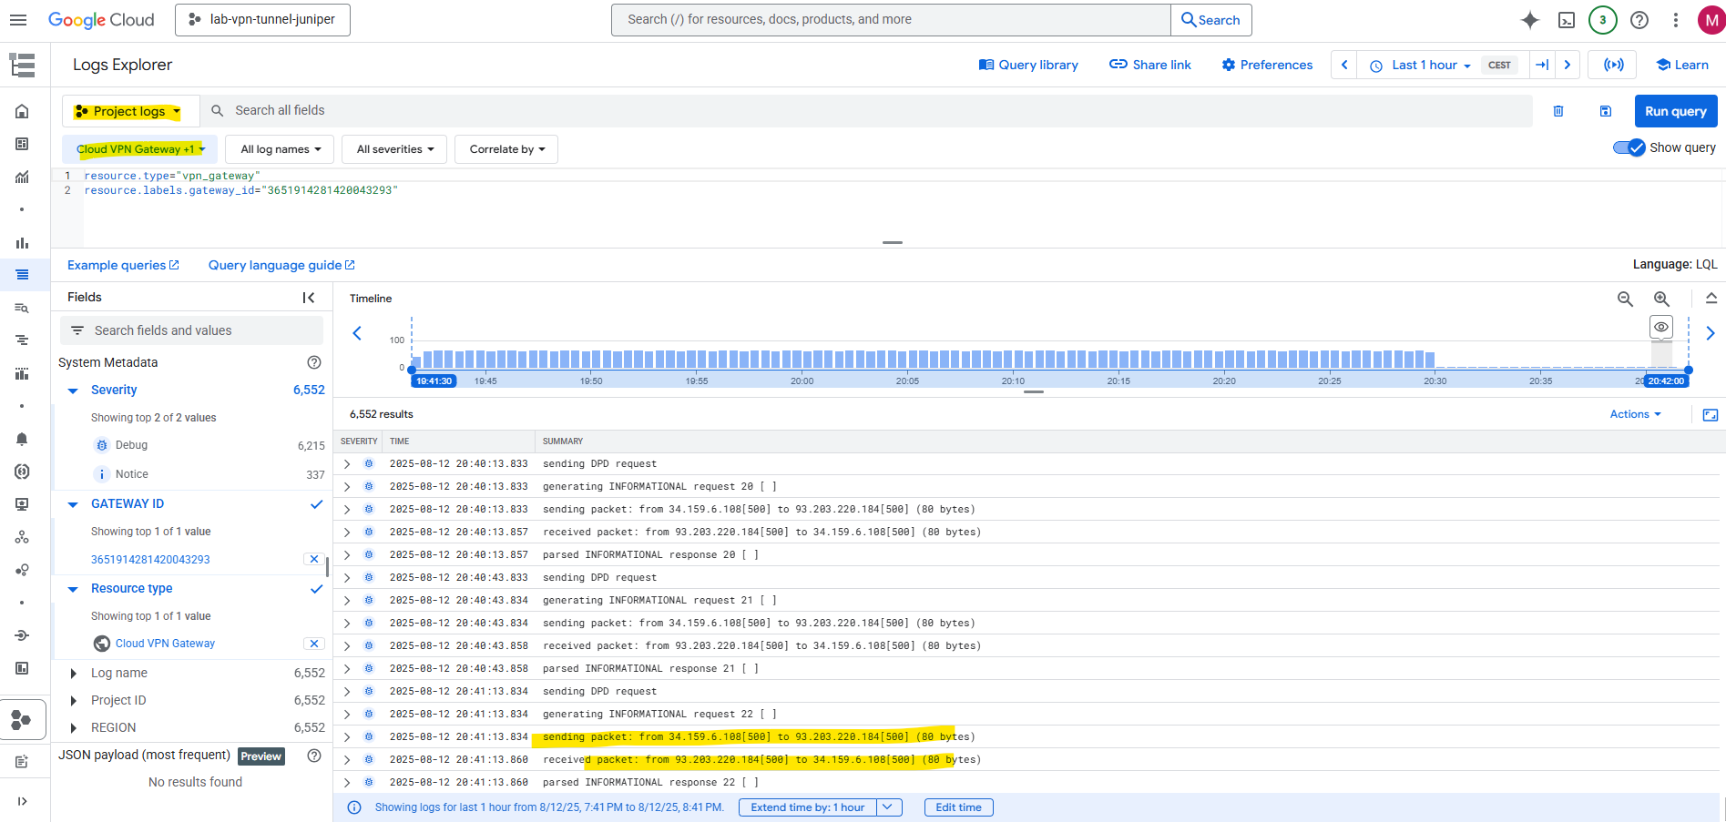The width and height of the screenshot is (1726, 822).
Task: Collapse the Fields panel icon
Action: click(309, 298)
